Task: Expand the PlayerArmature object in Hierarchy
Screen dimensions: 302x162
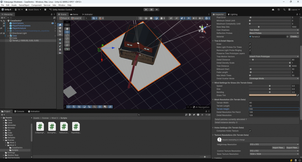Action: [8, 28]
